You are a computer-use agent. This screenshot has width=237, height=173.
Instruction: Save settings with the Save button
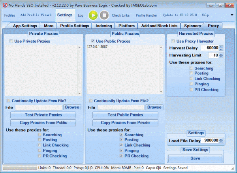pyautogui.click(x=195, y=158)
